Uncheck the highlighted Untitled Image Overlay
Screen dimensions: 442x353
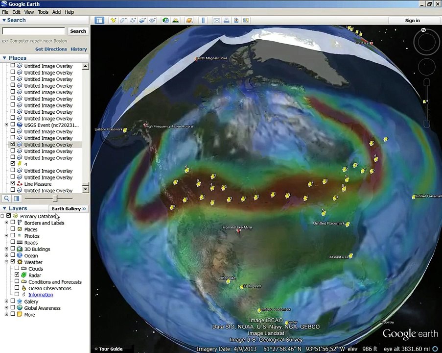(13, 144)
